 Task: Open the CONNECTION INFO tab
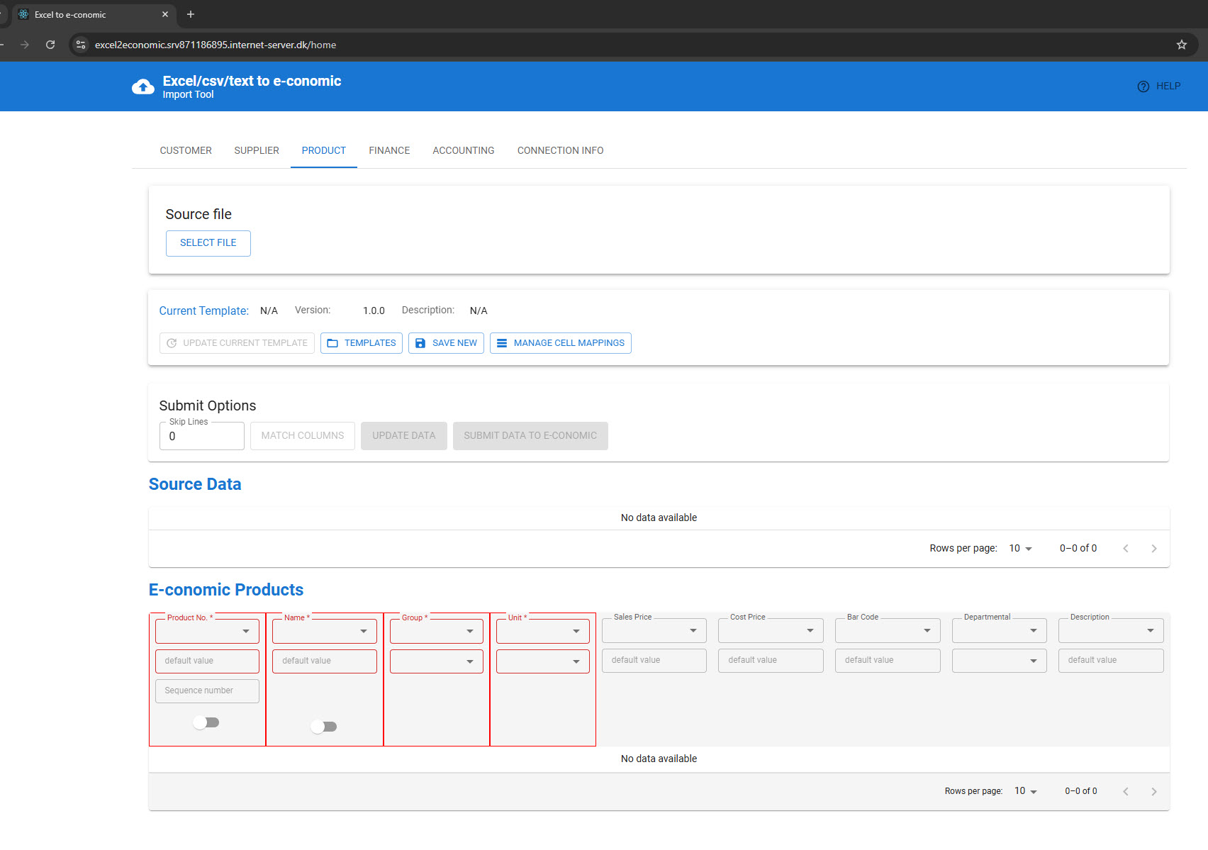561,150
